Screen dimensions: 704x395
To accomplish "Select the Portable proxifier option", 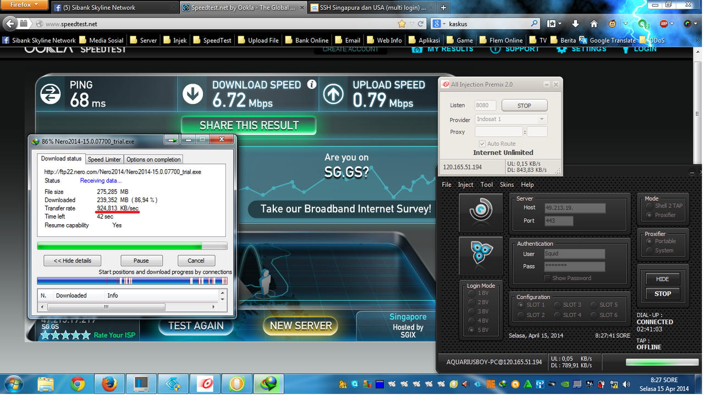I will (x=649, y=241).
